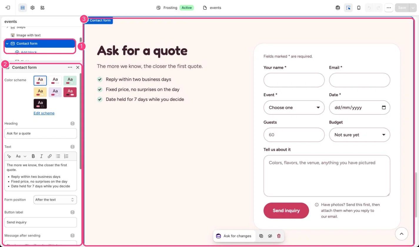This screenshot has height=247, width=419.
Task: Close the Contact form settings panel
Action: [78, 67]
